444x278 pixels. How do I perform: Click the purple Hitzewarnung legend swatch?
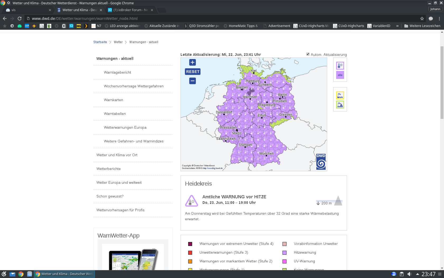[x=284, y=253]
